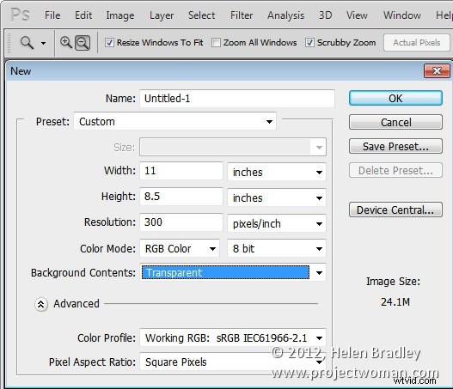Open the Select menu
Viewport: 453px width, 389px height.
click(x=201, y=15)
